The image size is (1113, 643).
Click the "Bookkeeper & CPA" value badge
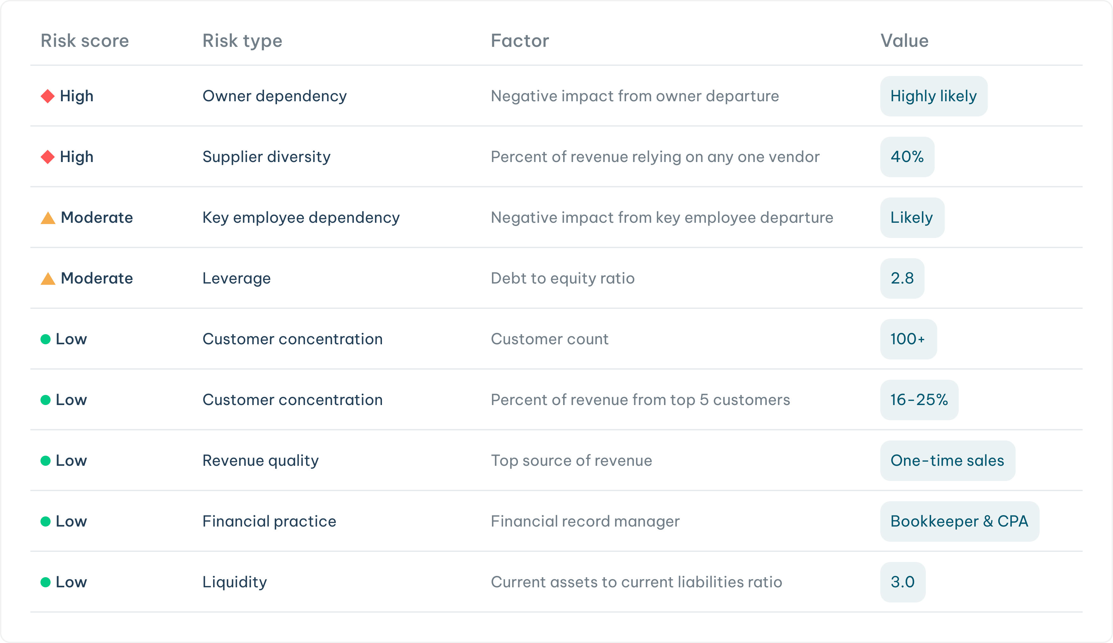coord(959,521)
